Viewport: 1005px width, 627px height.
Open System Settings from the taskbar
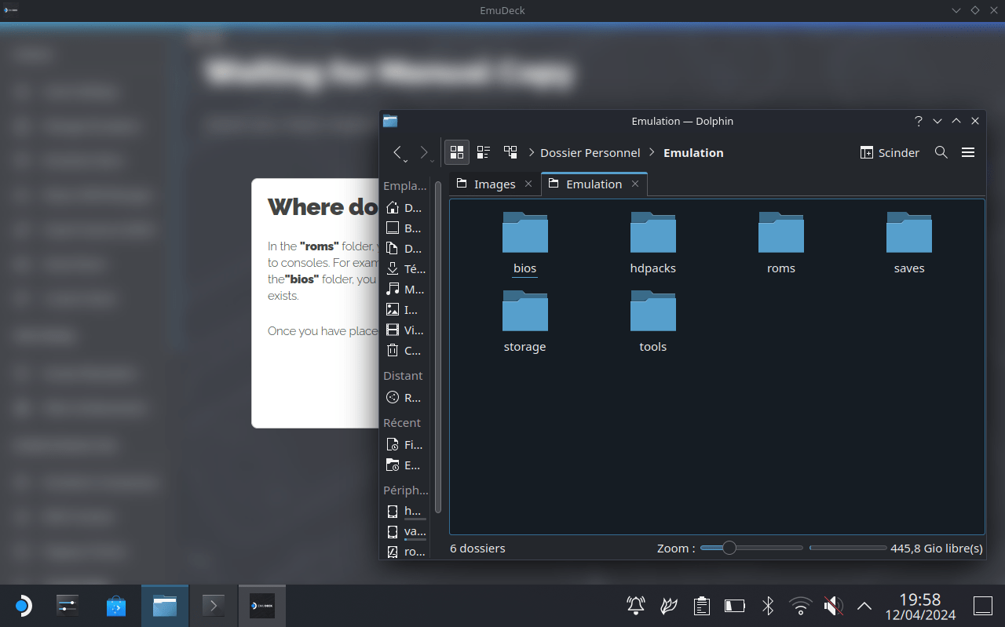[68, 606]
